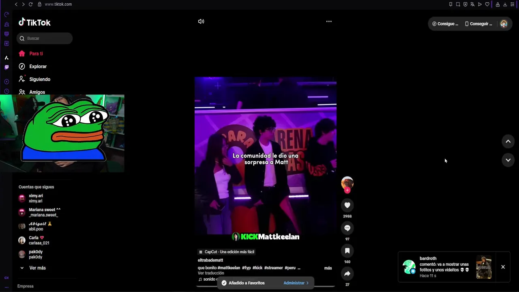Open the eltrabadematt username
This screenshot has height=292, width=519.
point(210,260)
